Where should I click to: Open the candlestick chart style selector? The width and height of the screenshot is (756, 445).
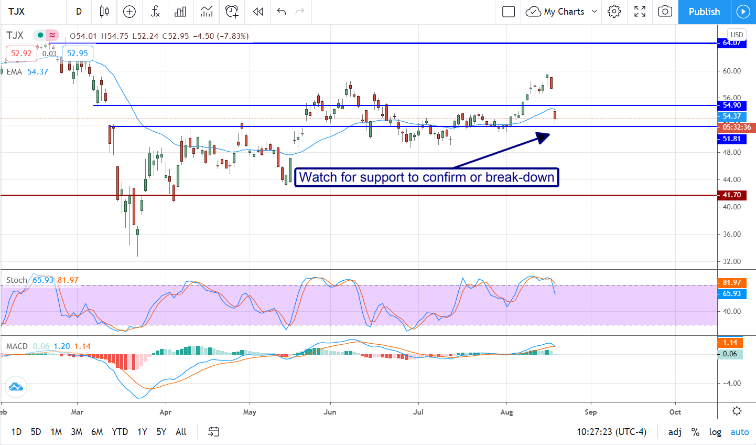click(x=104, y=12)
